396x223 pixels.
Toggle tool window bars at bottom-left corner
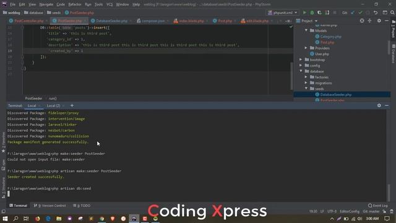click(3, 211)
